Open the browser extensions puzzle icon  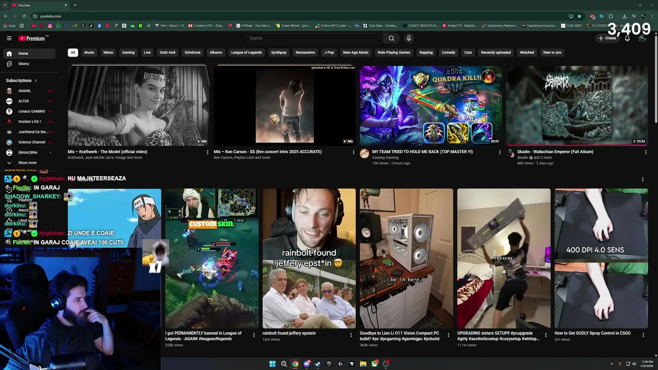tap(611, 16)
